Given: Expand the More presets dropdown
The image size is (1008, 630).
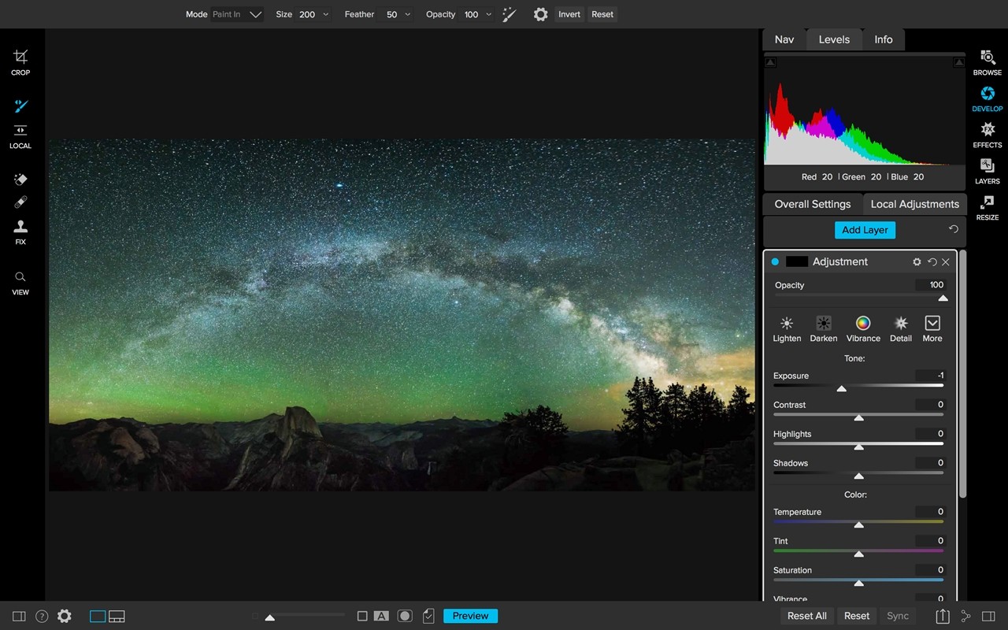Looking at the screenshot, I should coord(932,329).
